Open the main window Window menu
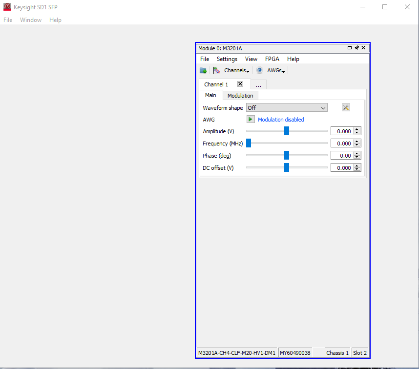The image size is (419, 369). (x=31, y=20)
